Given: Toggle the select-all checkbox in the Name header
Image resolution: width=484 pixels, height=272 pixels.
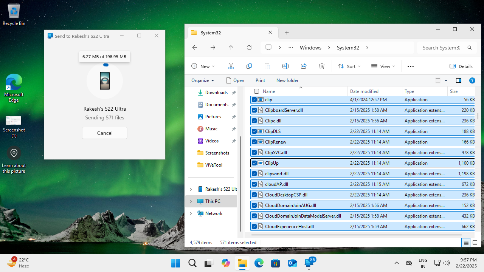Looking at the screenshot, I should click(x=256, y=91).
